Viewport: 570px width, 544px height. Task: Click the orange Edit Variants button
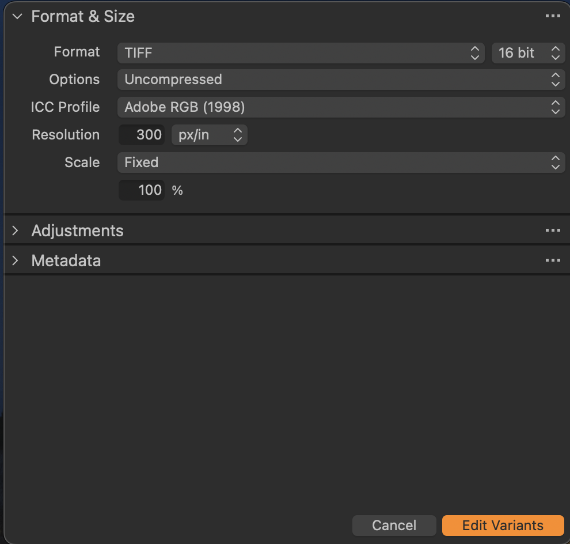503,526
